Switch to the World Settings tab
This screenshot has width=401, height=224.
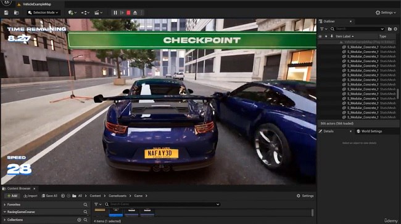[370, 131]
